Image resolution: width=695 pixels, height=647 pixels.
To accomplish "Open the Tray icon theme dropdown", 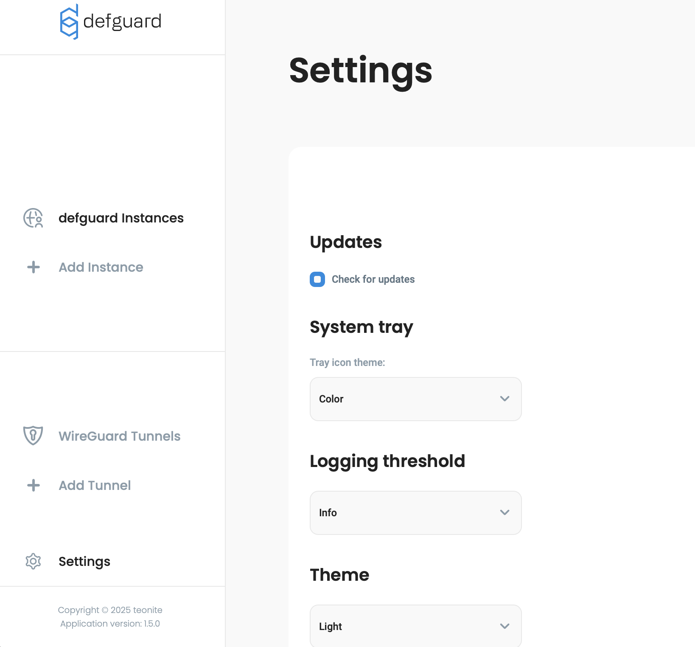I will click(x=415, y=399).
